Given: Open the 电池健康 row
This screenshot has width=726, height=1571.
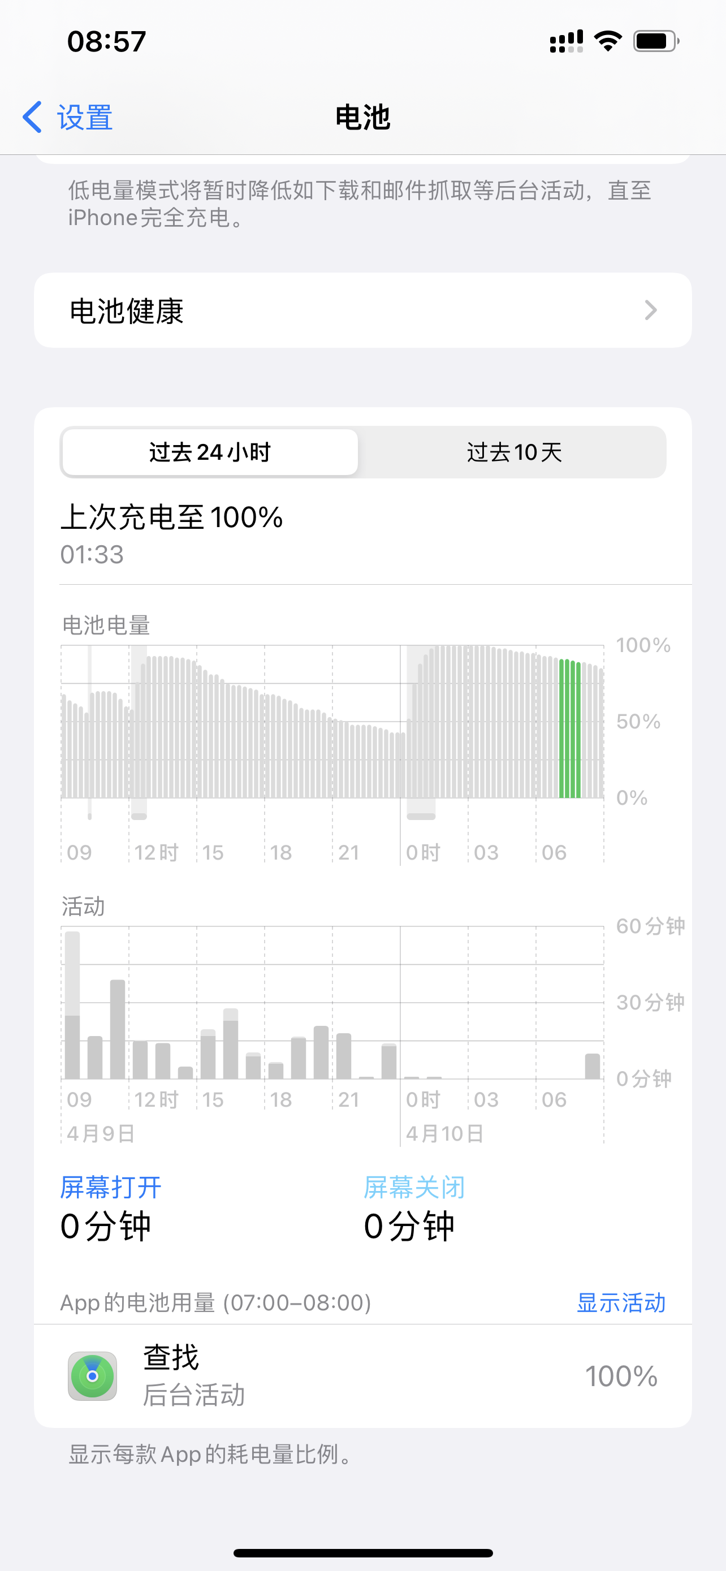Looking at the screenshot, I should click(362, 310).
